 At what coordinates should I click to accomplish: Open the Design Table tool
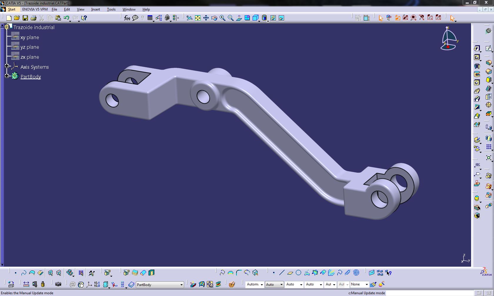click(x=150, y=18)
